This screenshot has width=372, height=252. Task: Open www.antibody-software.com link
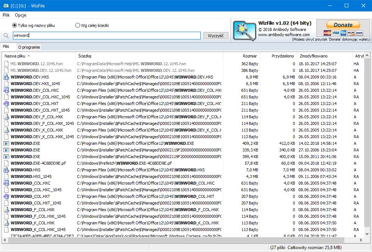point(284,35)
